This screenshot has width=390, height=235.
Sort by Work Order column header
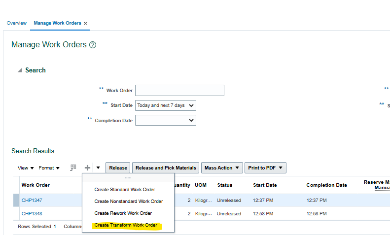pos(35,185)
